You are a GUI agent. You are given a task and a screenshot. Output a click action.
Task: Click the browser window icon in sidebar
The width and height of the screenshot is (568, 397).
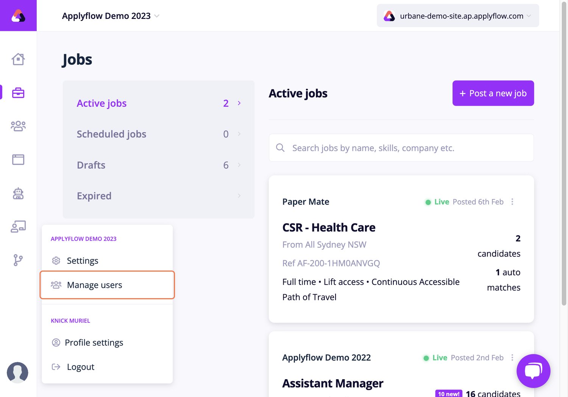click(x=18, y=159)
